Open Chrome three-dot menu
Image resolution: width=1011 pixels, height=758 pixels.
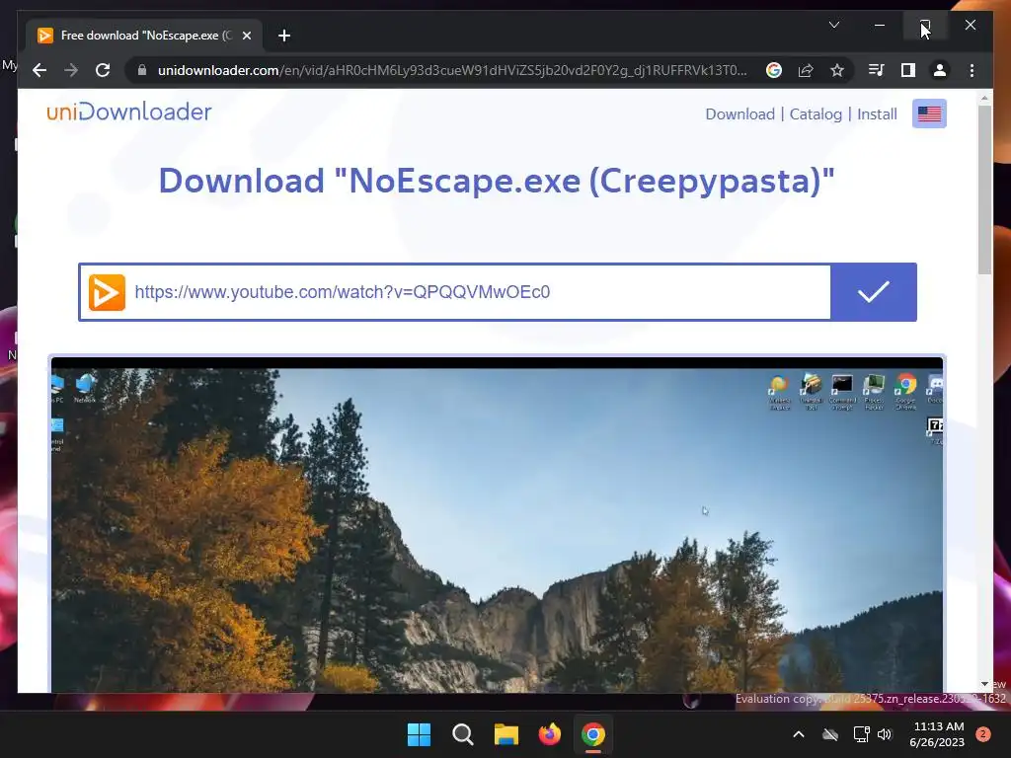click(972, 70)
